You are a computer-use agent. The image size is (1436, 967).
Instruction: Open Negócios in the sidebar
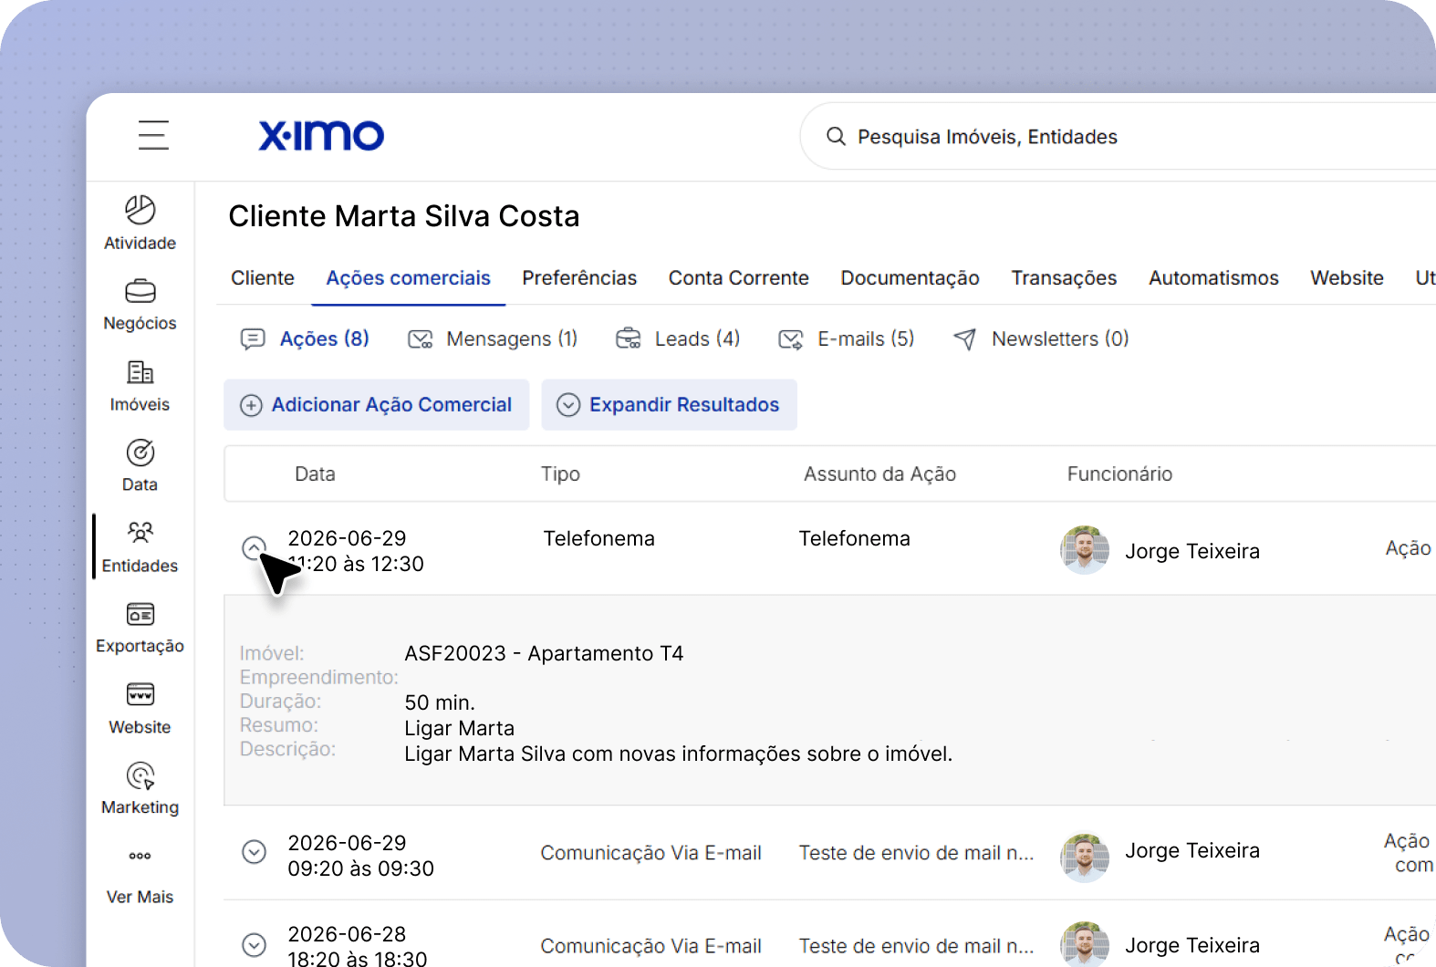pos(140,305)
